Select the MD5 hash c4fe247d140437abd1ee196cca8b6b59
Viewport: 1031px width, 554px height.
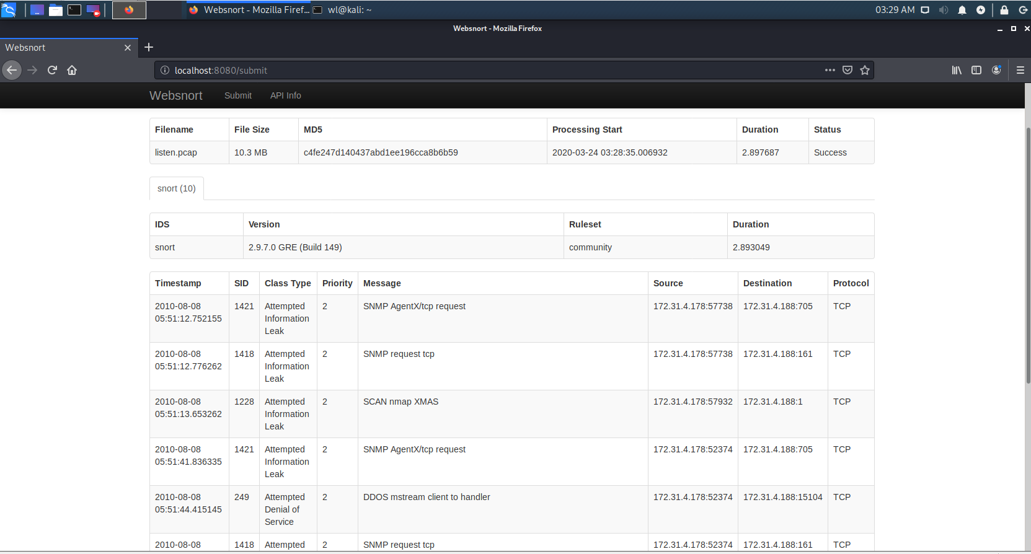click(381, 152)
